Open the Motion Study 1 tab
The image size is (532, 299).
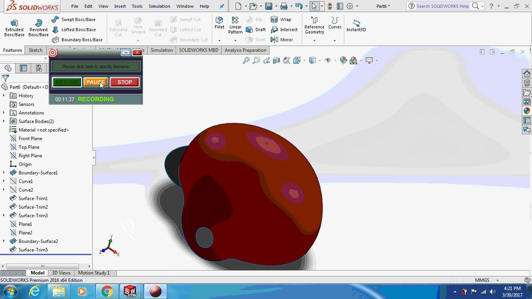[x=94, y=273]
